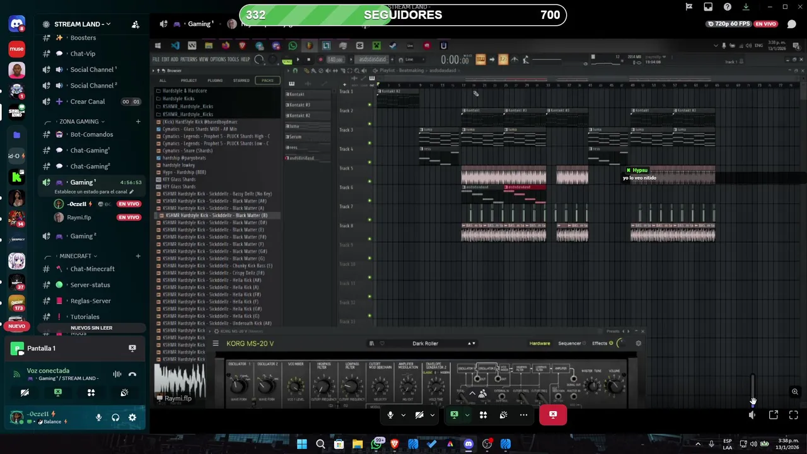Open Discord direct messages home icon
This screenshot has width=807, height=454.
click(x=17, y=25)
